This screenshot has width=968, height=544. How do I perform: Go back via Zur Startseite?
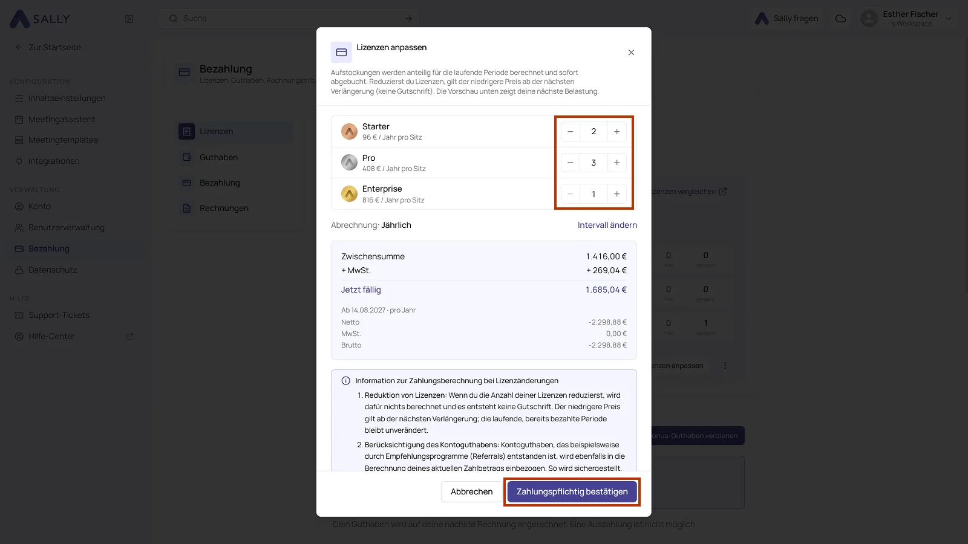[x=48, y=47]
